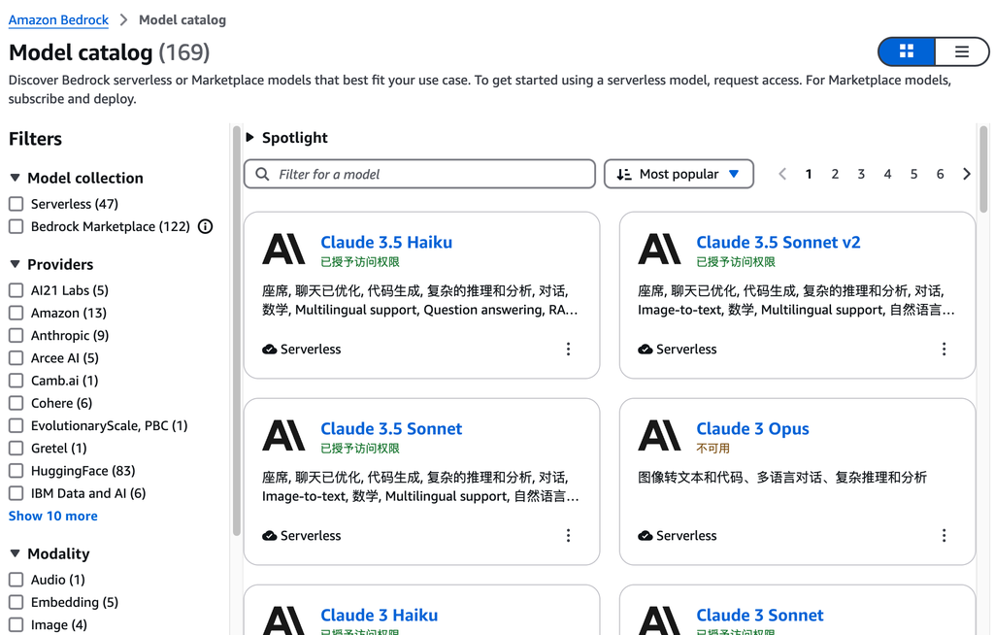This screenshot has width=994, height=635.
Task: Select the Anthropic (9) provider checkbox
Action: click(16, 336)
